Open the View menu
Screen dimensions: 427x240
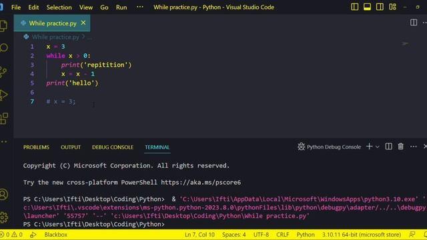pos(86,7)
